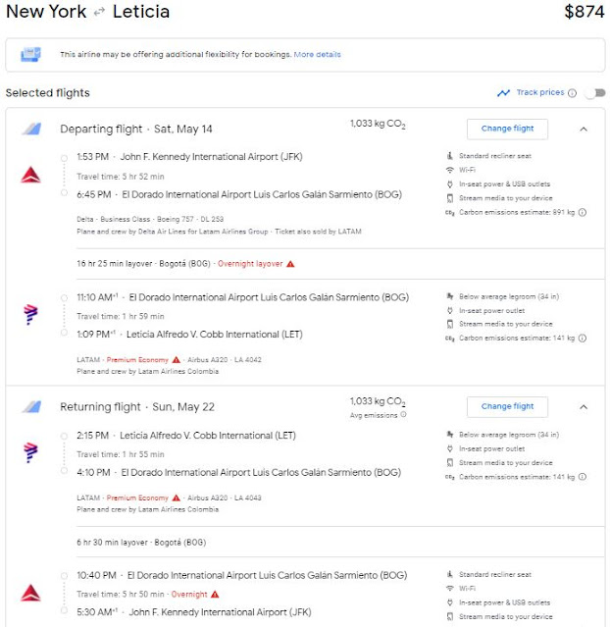
Task: Click info icon beside LA 4043 141 kg emissions
Action: (x=583, y=477)
